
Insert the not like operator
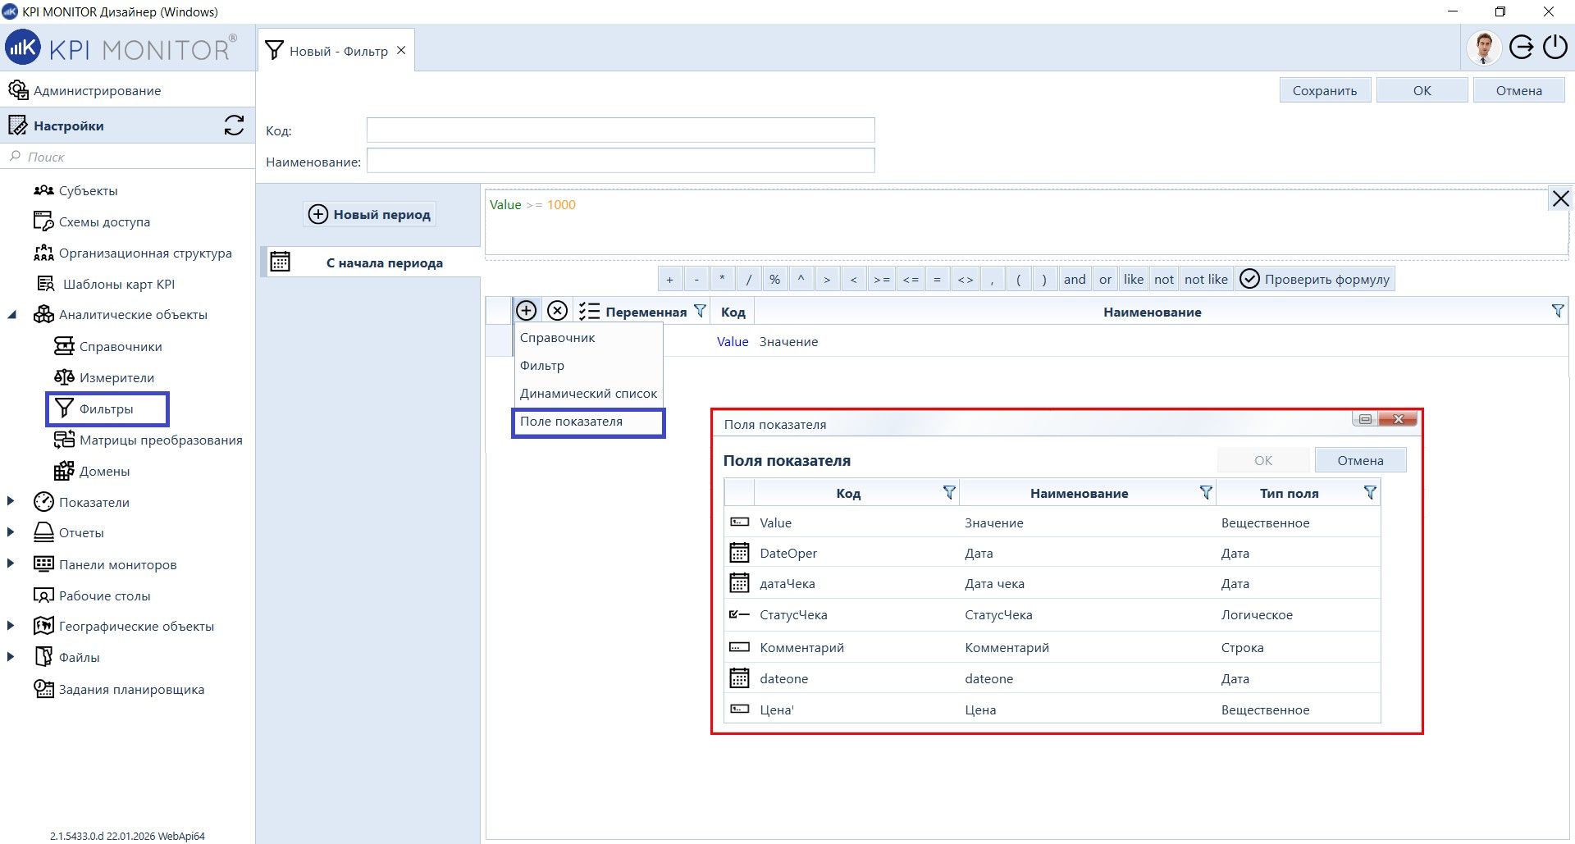coord(1206,279)
